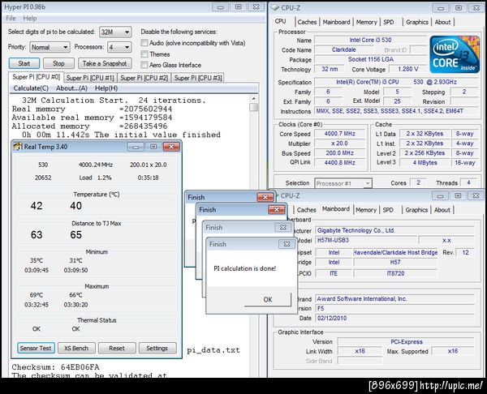The image size is (487, 394).
Task: Click the Intel Core i3 logo in CPU-Z
Action: (x=455, y=54)
